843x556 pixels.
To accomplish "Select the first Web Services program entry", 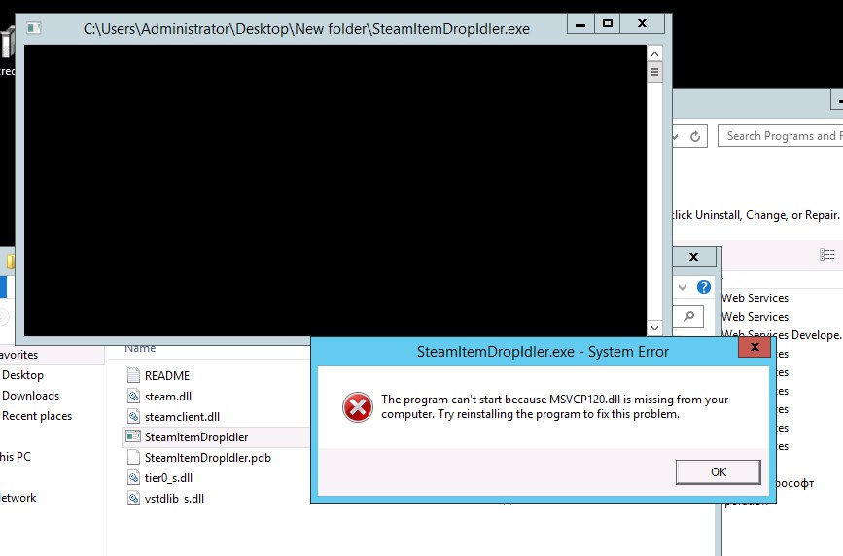I will (755, 298).
